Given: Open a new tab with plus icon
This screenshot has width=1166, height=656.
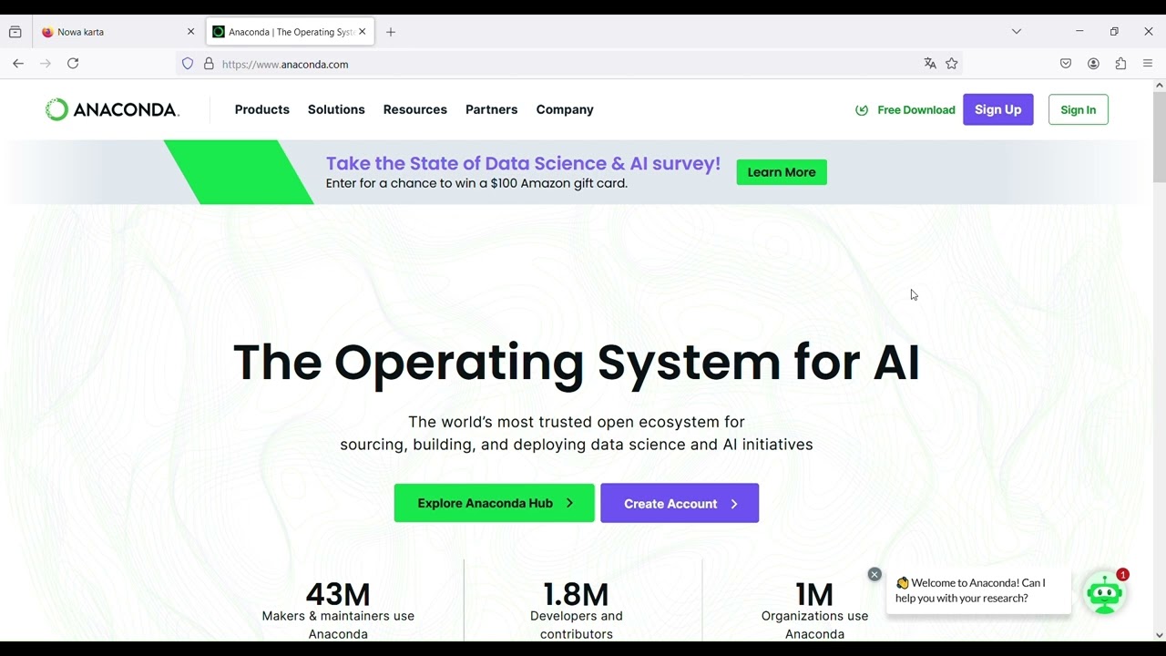Looking at the screenshot, I should [391, 32].
